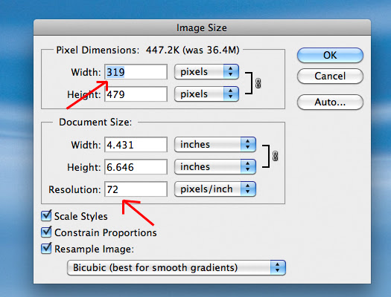The width and height of the screenshot is (391, 297).
Task: Open the Bicubic resampling method dropdown
Action: (x=177, y=268)
